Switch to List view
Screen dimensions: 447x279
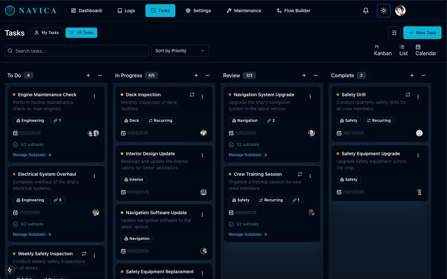(x=403, y=50)
